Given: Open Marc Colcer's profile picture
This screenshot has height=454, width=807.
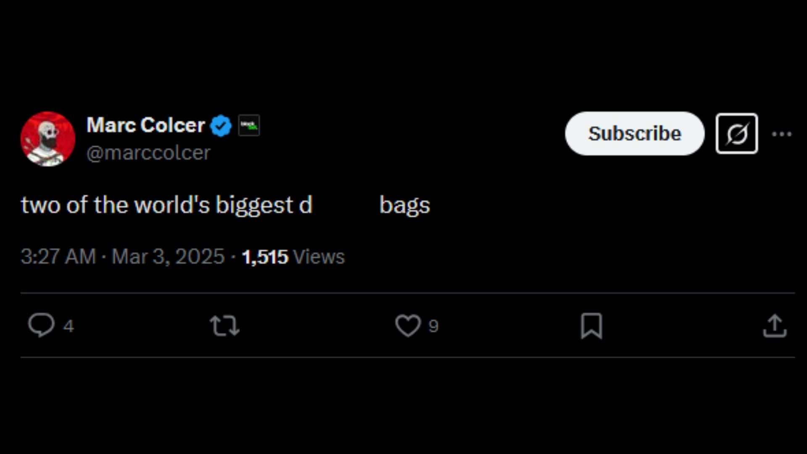Looking at the screenshot, I should (x=48, y=139).
